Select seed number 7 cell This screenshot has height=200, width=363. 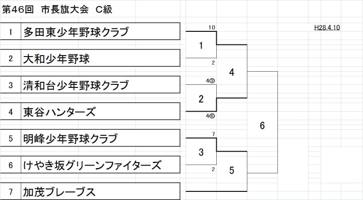[x=11, y=191]
